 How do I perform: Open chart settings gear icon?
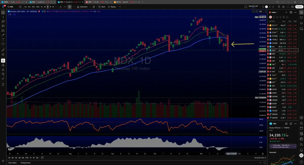(283, 7)
